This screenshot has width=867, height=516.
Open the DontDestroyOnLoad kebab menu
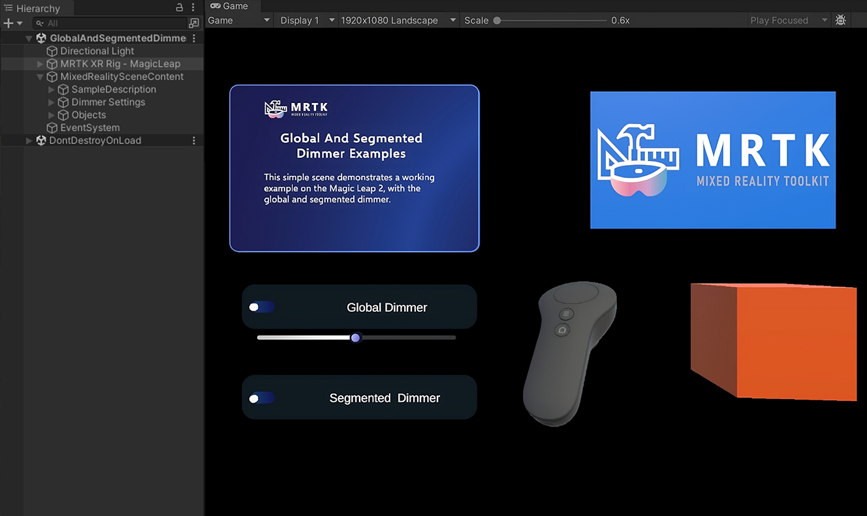(x=193, y=140)
